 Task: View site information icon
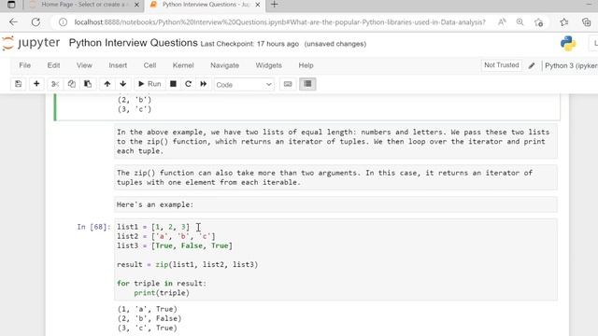click(x=63, y=22)
